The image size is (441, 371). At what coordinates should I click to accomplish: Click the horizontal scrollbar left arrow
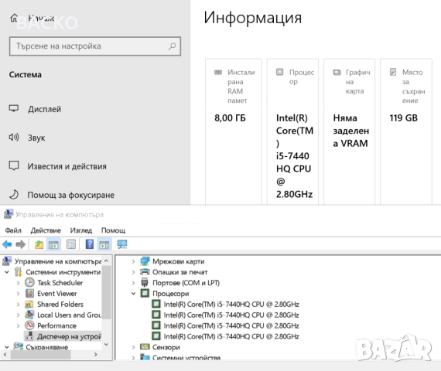point(5,355)
